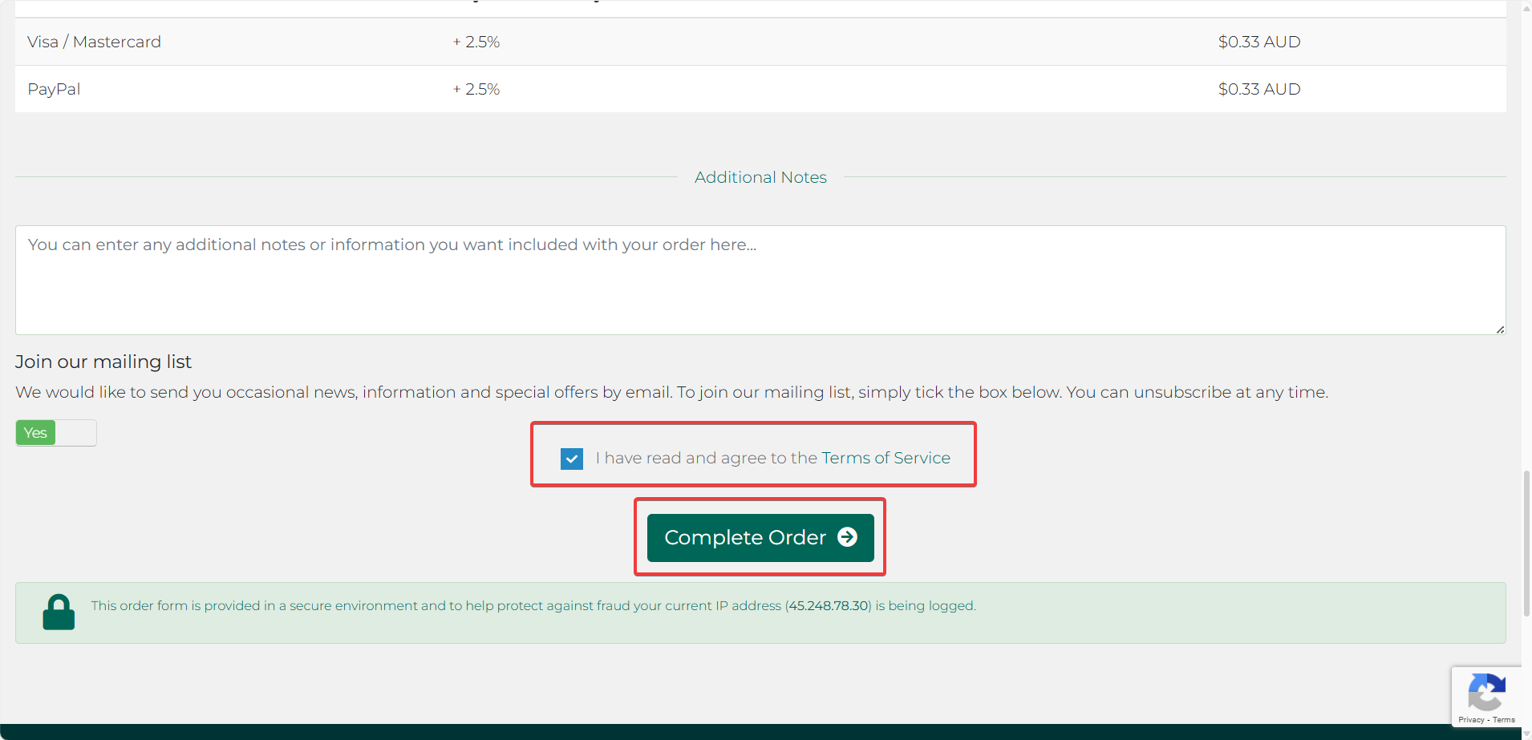1532x740 pixels.
Task: Click the blank off-side of mailing list switch
Action: pyautogui.click(x=76, y=433)
